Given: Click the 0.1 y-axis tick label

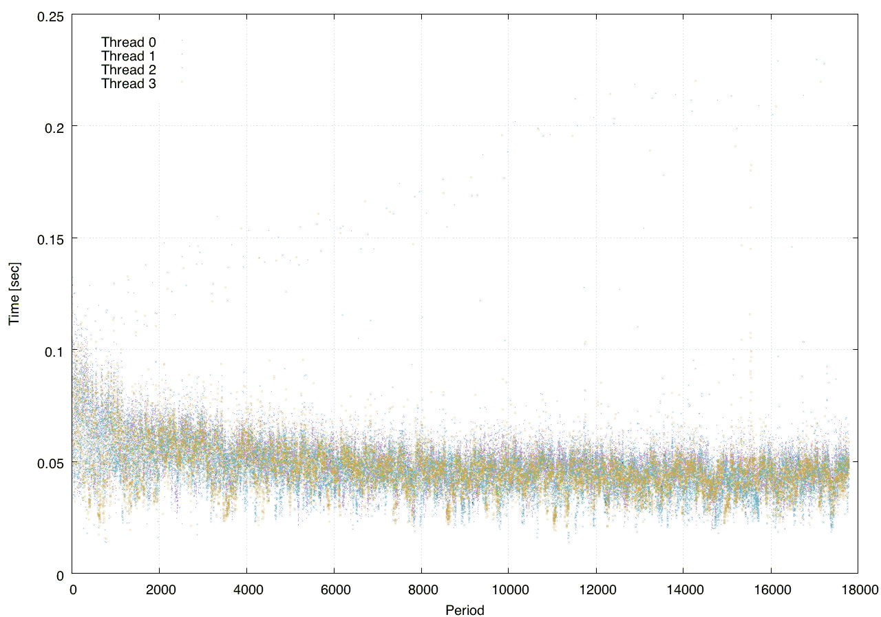Looking at the screenshot, I should click(53, 351).
